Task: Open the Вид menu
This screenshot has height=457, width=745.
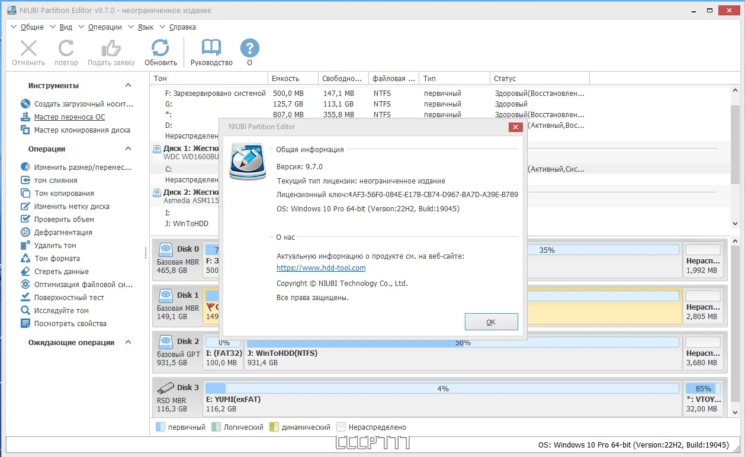Action: click(x=66, y=27)
